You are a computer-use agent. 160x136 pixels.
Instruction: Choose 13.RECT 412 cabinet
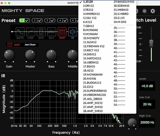pyautogui.click(x=91, y=50)
